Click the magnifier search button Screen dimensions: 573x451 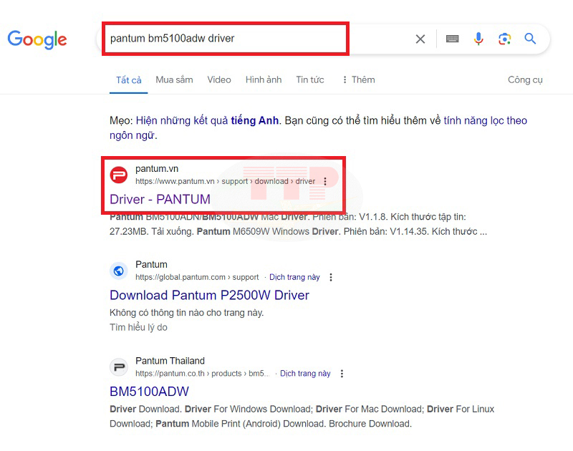[x=530, y=39]
